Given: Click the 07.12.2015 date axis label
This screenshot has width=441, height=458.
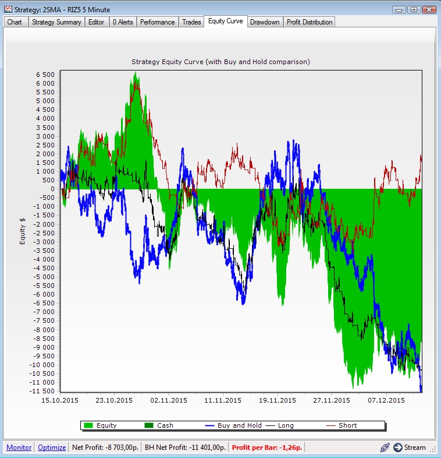Looking at the screenshot, I should (386, 400).
